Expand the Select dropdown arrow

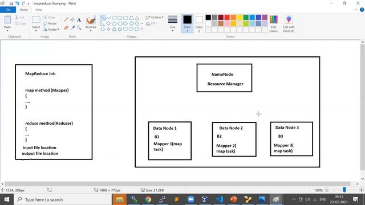coord(36,30)
